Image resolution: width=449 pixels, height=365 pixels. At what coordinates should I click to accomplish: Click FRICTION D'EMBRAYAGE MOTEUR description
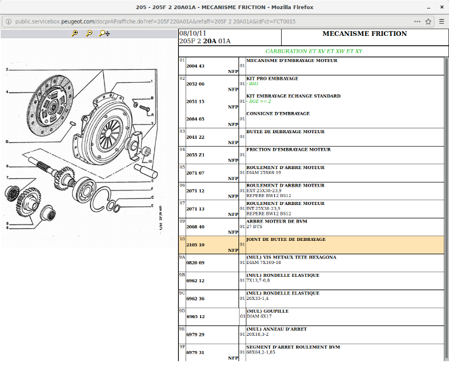click(x=288, y=150)
